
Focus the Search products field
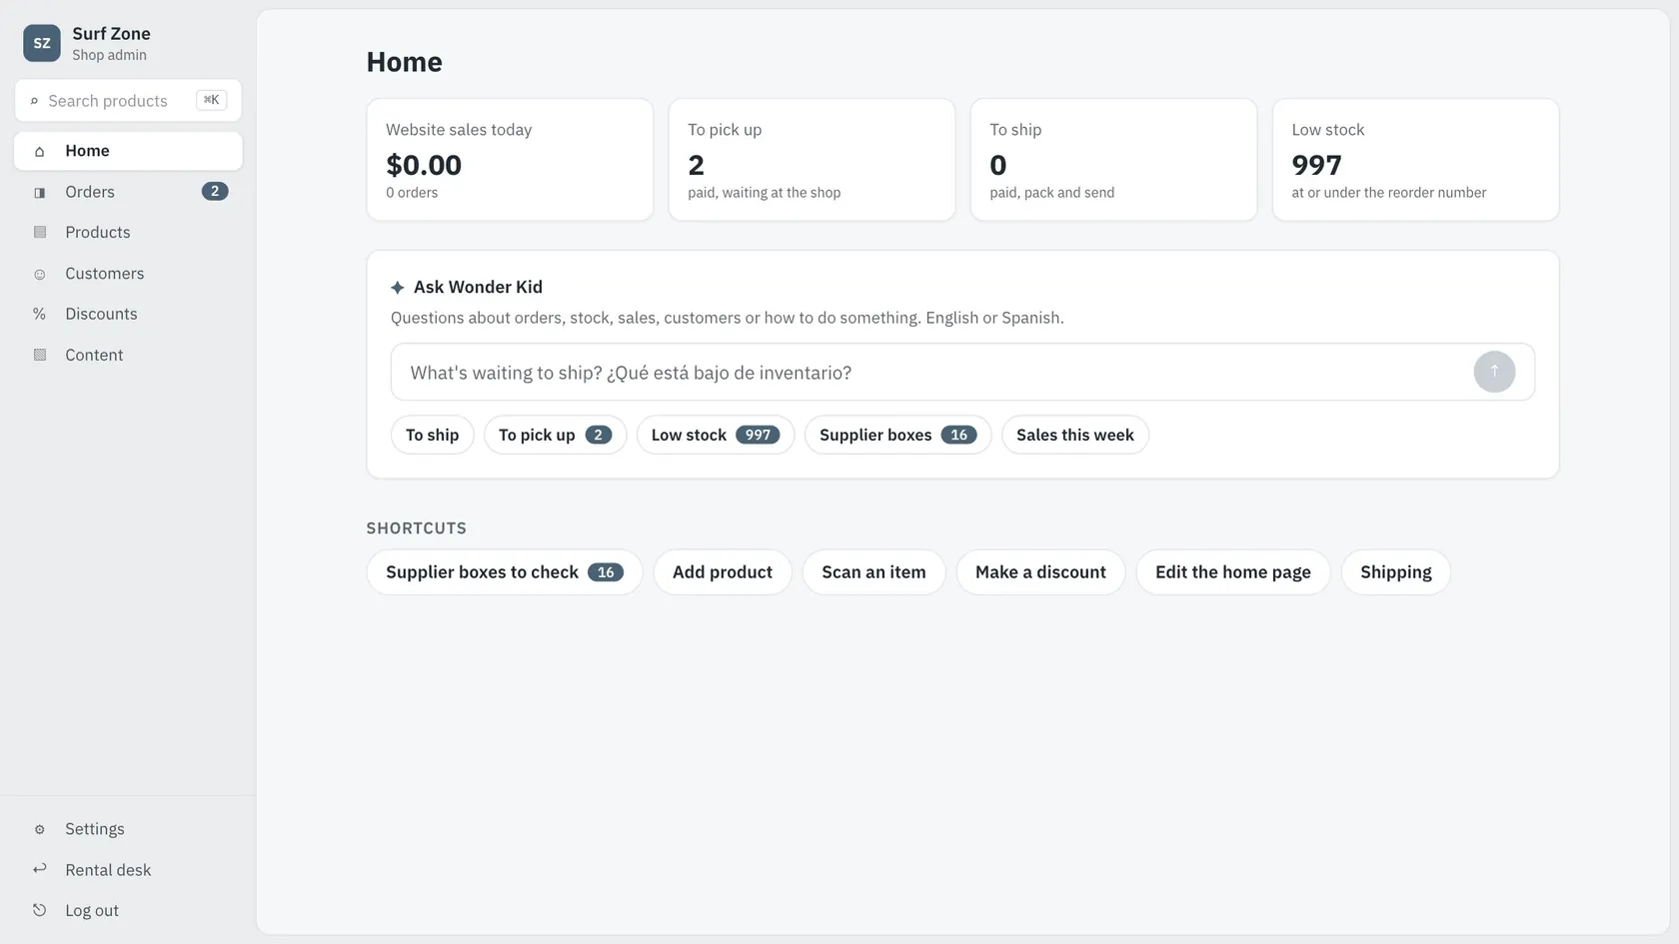(x=128, y=101)
